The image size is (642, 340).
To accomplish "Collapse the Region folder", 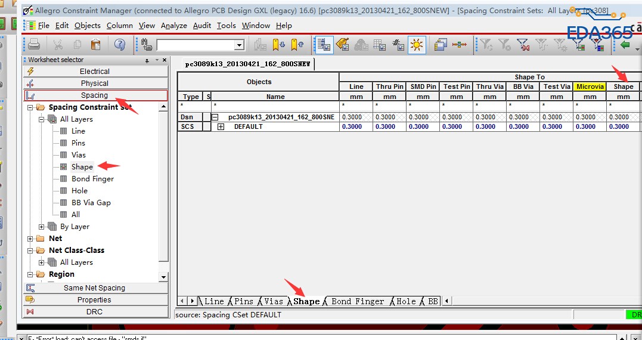I will (x=30, y=274).
